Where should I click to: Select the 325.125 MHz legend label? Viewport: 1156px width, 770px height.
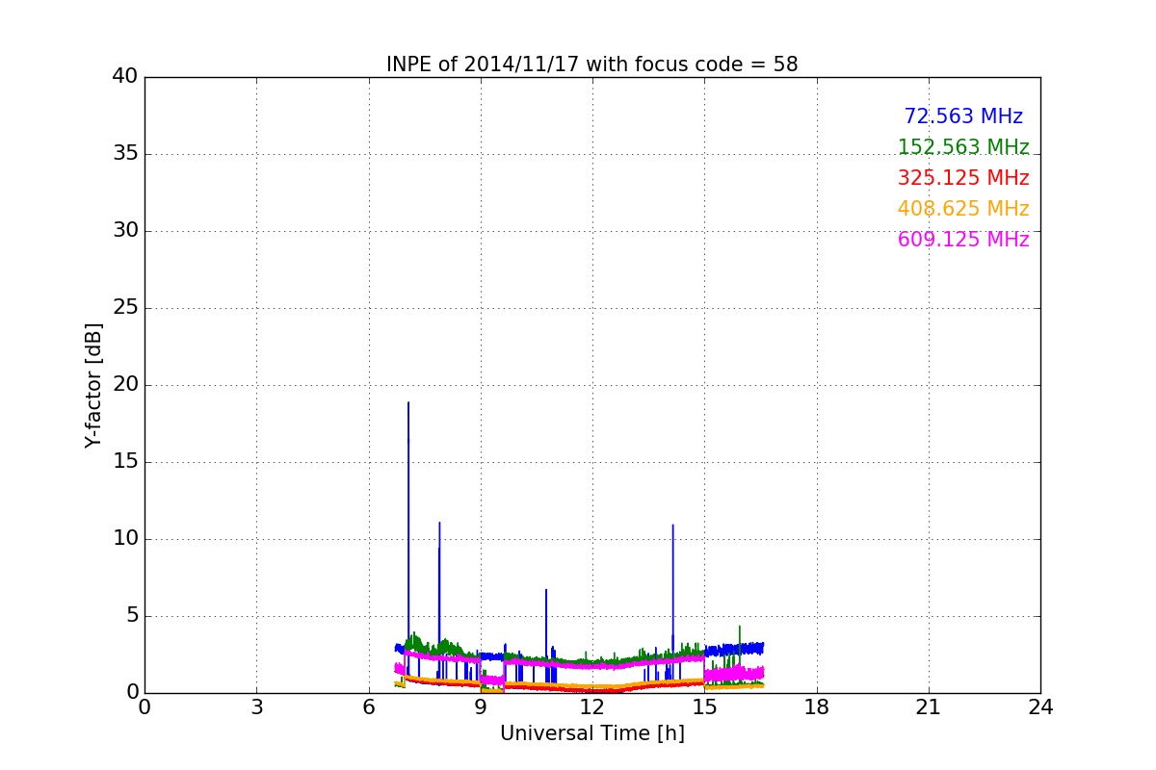(963, 178)
